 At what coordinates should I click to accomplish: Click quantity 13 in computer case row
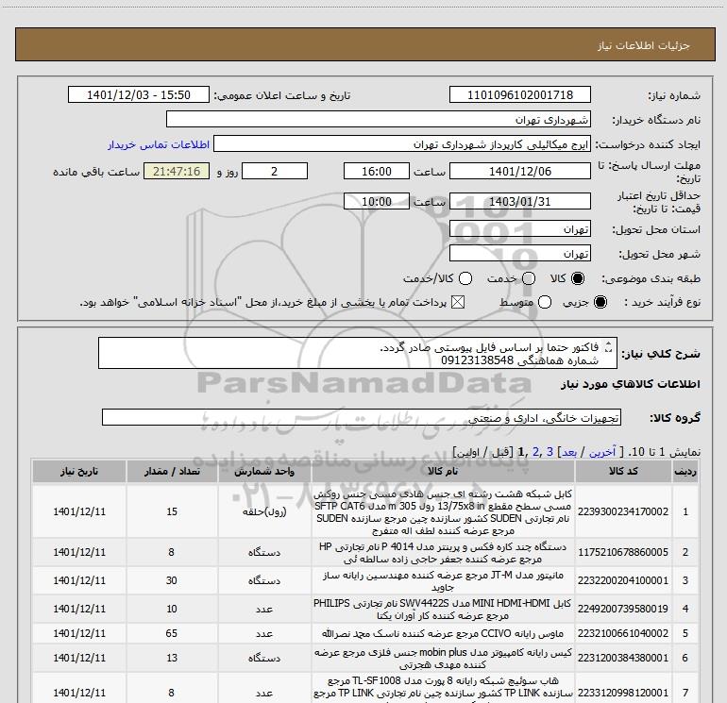(x=172, y=658)
